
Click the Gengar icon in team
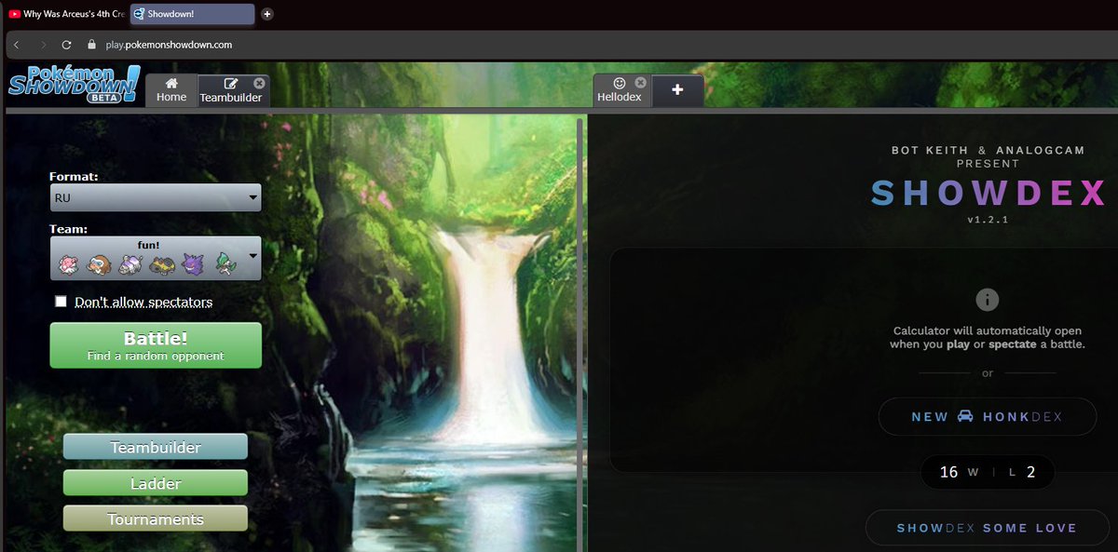(194, 264)
